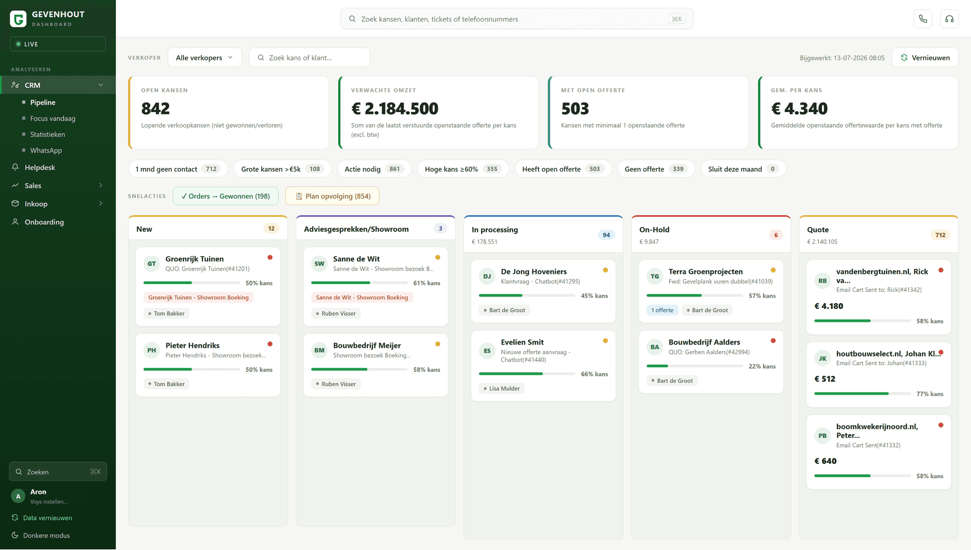
Task: Click the Aron user avatar
Action: tap(18, 496)
